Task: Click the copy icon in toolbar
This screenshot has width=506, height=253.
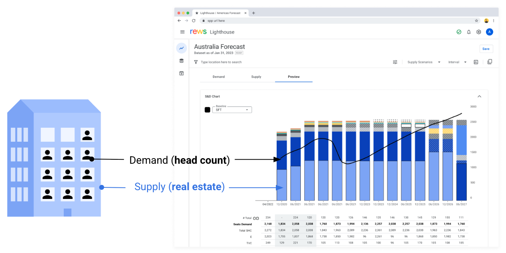Action: [490, 62]
